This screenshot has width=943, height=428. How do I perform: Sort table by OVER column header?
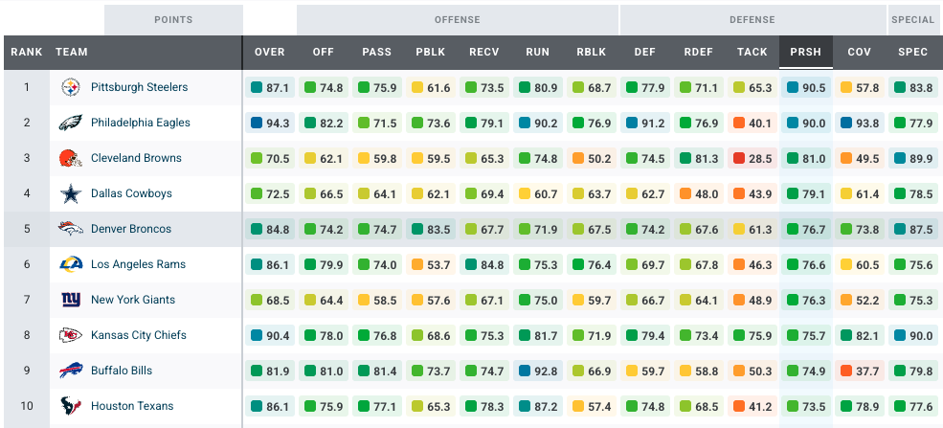pos(269,53)
